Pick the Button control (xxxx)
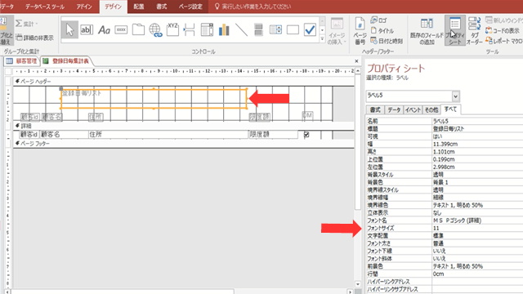 [121, 30]
